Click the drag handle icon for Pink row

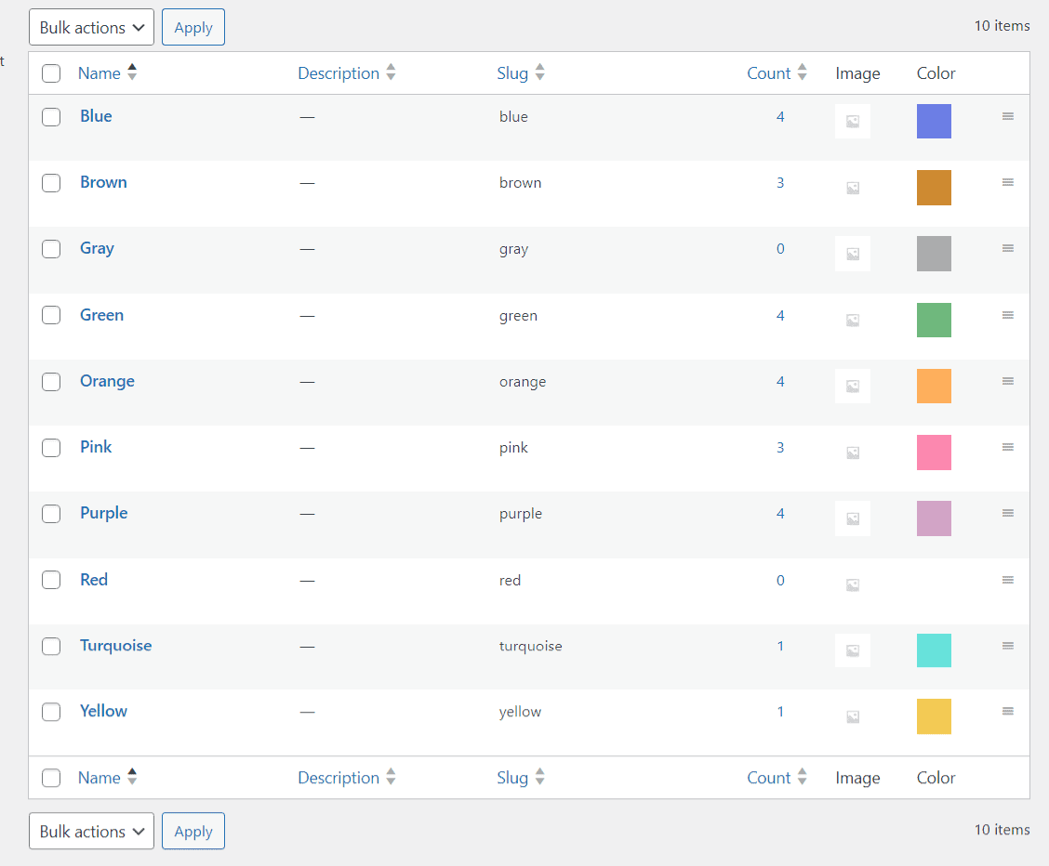pos(1007,447)
